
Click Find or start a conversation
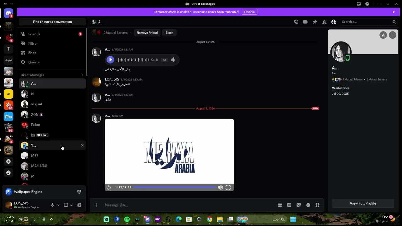[x=52, y=22]
